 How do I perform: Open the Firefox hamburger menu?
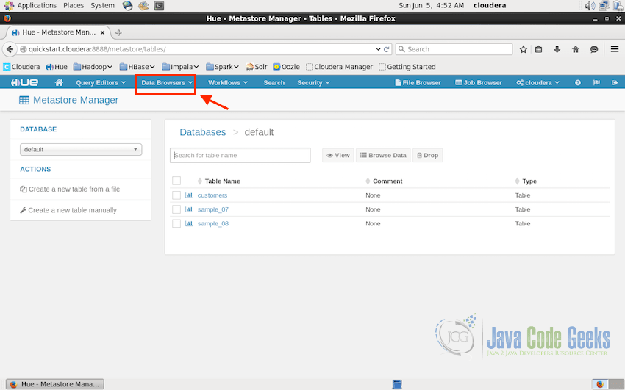pyautogui.click(x=615, y=49)
